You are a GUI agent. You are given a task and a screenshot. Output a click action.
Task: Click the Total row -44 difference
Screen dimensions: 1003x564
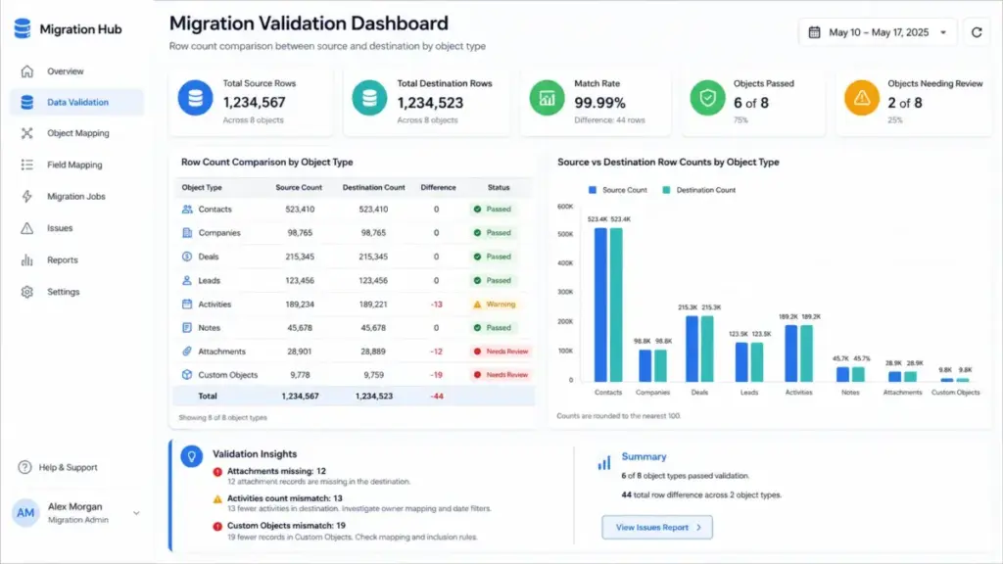pyautogui.click(x=437, y=397)
